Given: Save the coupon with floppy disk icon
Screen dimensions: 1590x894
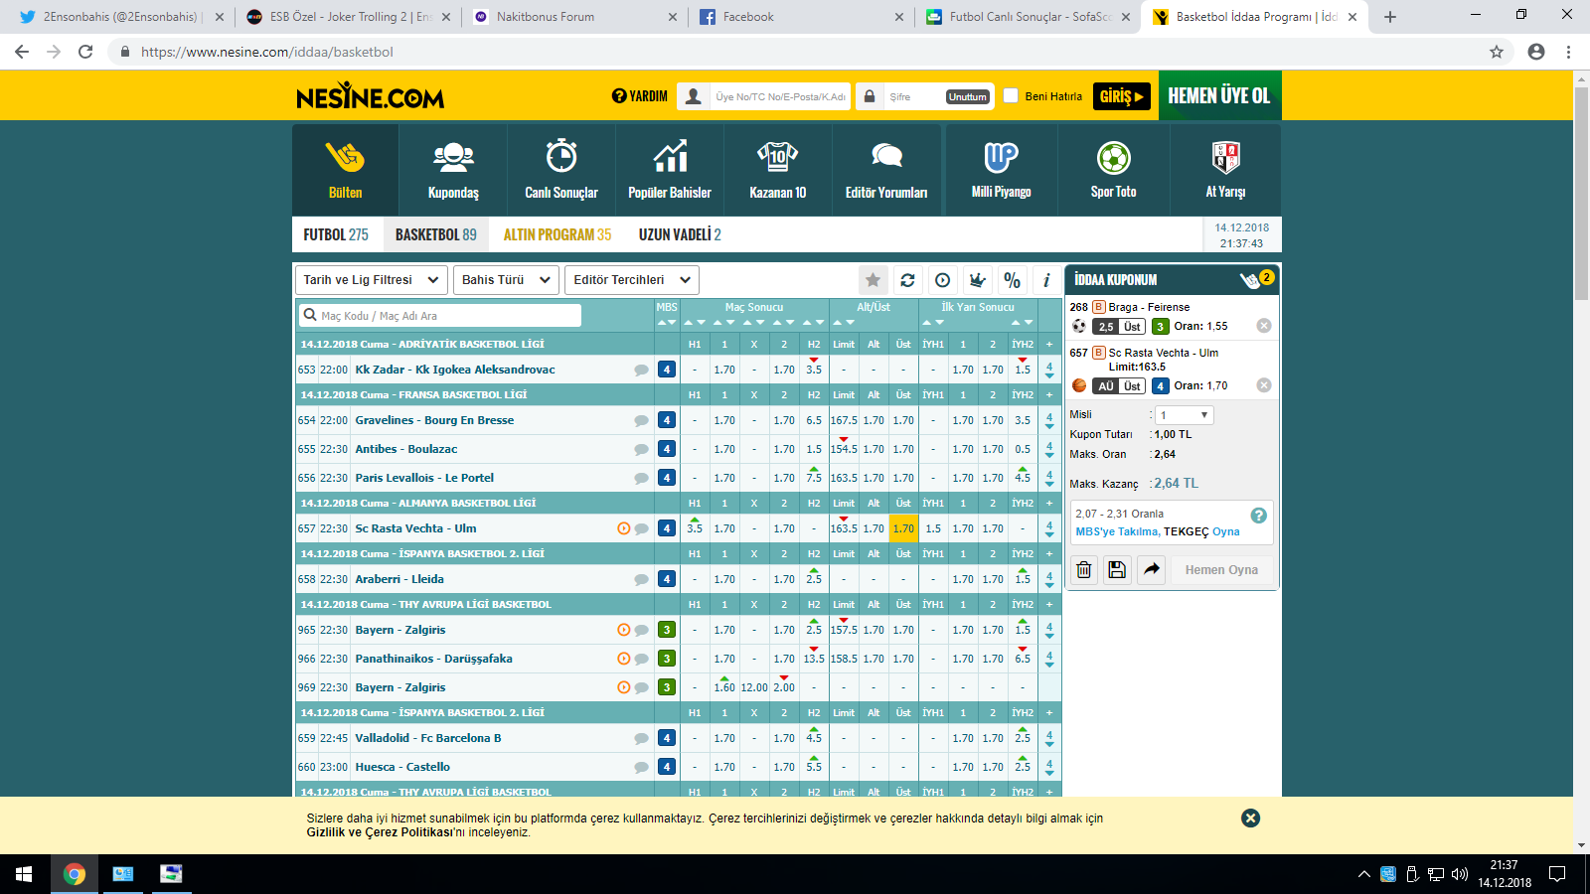Looking at the screenshot, I should pos(1117,569).
